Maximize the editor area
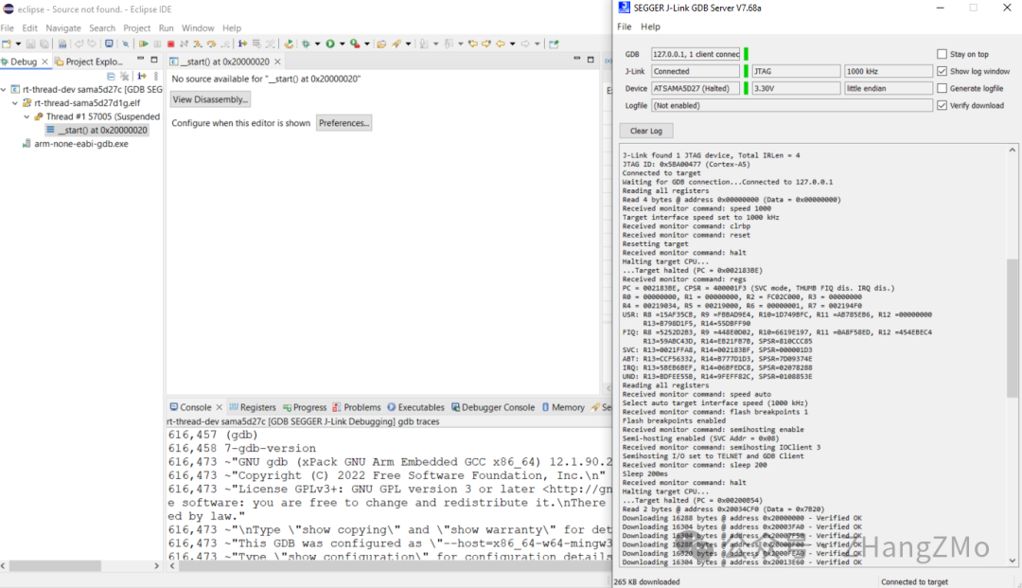This screenshot has height=588, width=1022. point(590,60)
